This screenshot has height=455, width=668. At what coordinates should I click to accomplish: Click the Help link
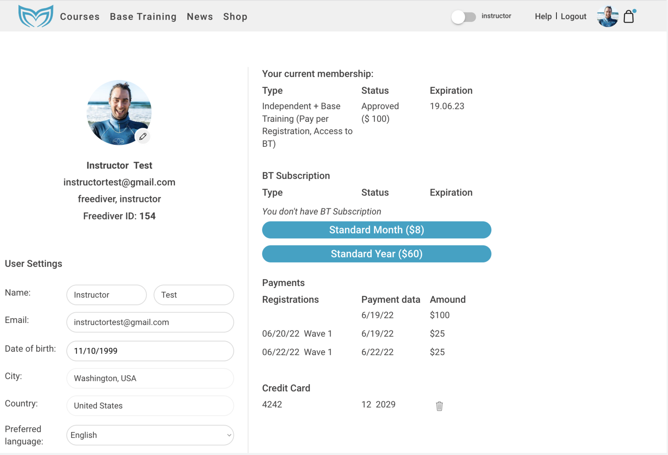tap(543, 16)
